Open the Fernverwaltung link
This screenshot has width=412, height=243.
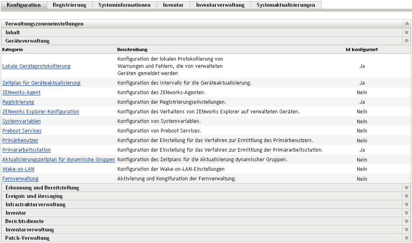point(20,179)
